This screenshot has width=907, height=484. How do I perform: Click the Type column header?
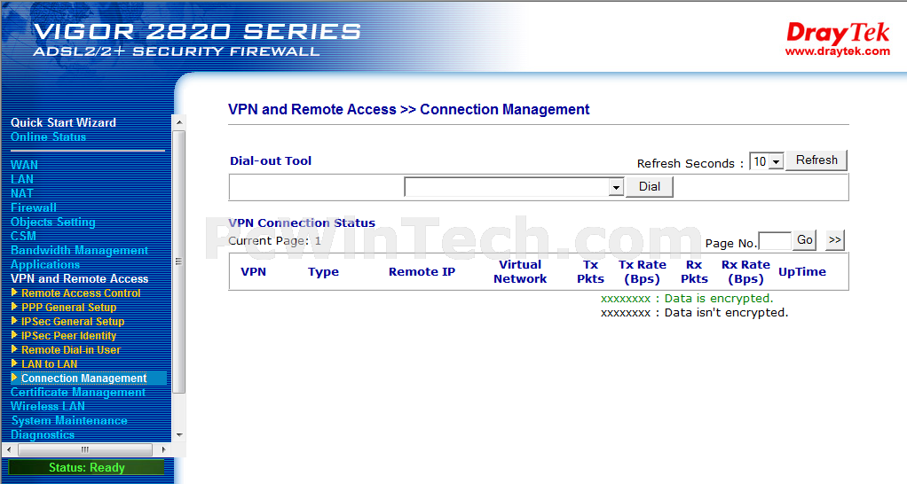tap(323, 272)
